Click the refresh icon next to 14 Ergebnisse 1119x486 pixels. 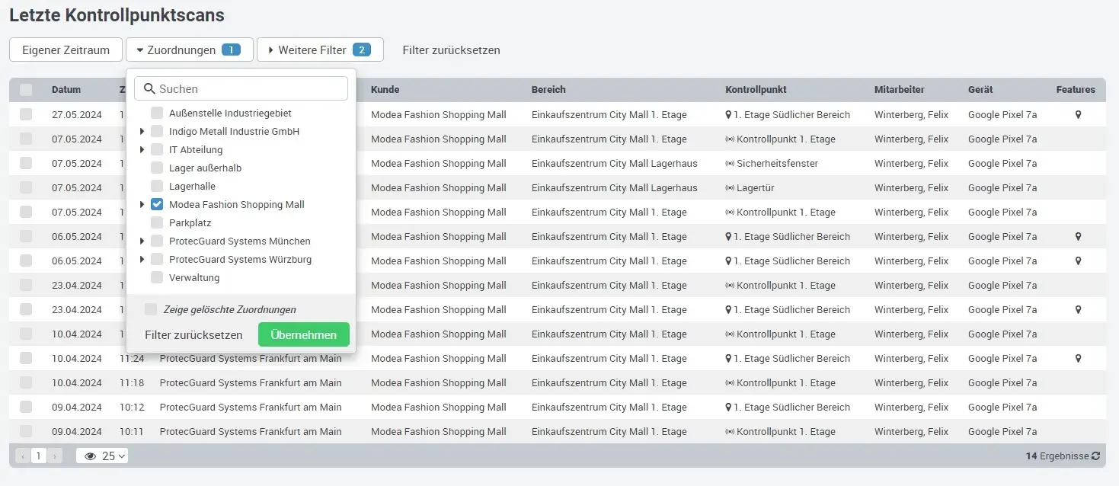[x=1095, y=456]
